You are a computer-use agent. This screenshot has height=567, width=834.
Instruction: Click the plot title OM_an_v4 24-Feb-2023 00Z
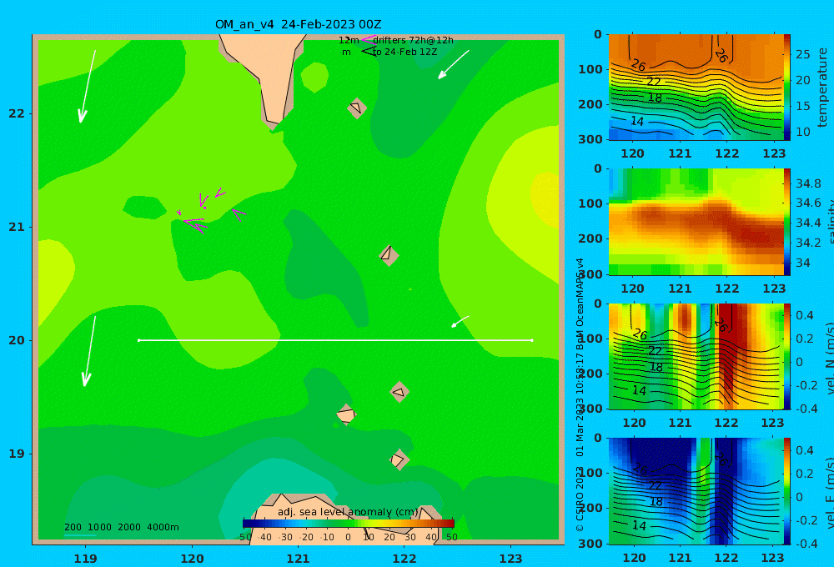[x=298, y=24]
